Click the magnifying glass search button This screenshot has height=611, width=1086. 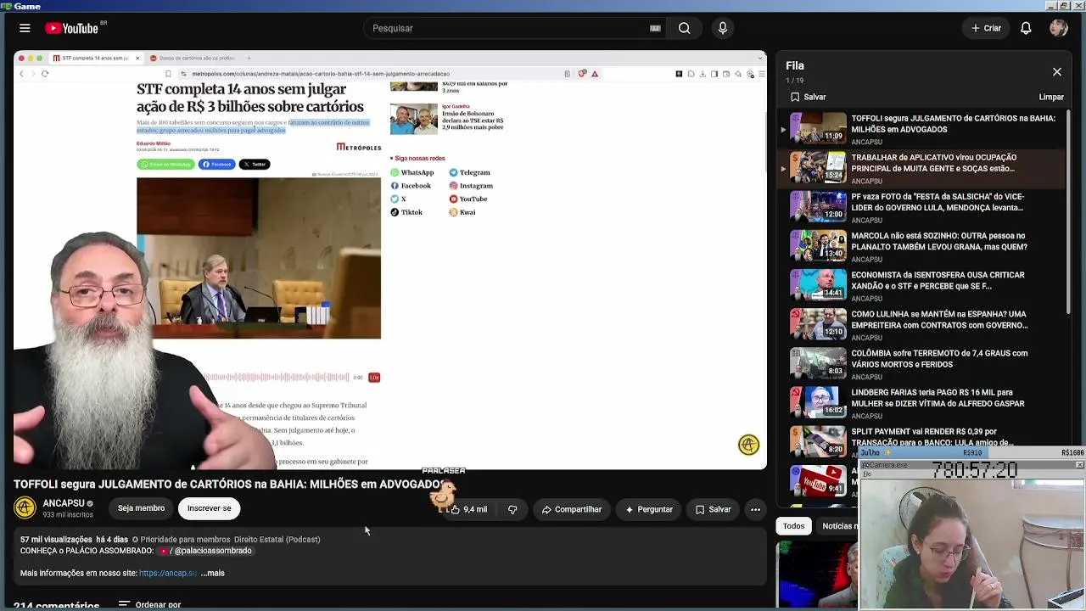point(684,28)
